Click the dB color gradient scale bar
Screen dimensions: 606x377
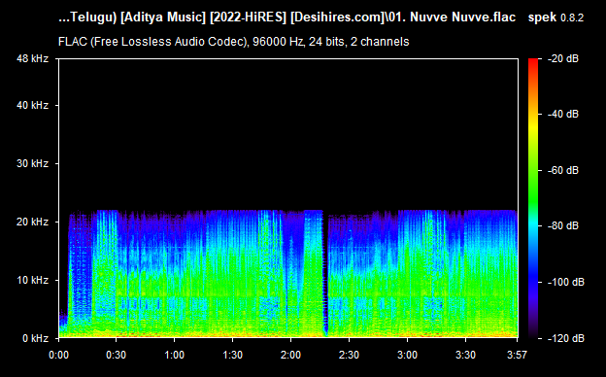[533, 198]
